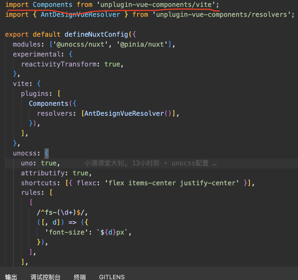Select the GITLENS panel tab
This screenshot has width=298, height=280.
tap(112, 277)
